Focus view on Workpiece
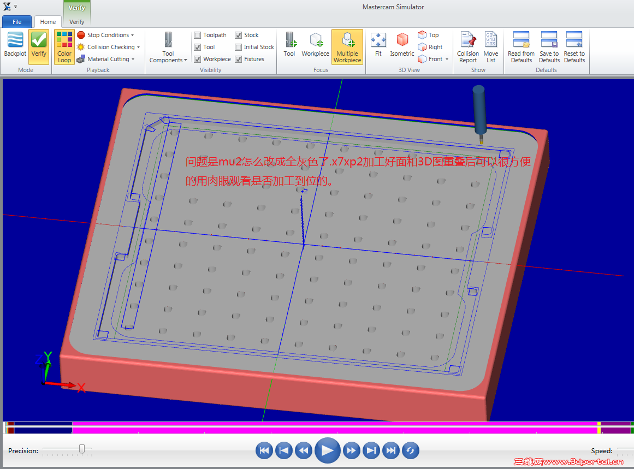Viewport: 634px width, 469px height. pos(316,44)
